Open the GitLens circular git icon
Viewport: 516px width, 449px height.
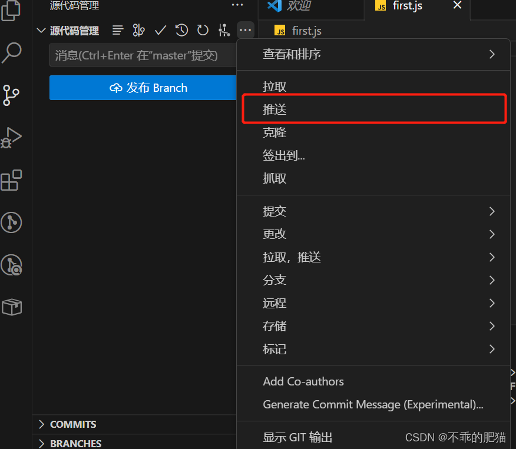[x=12, y=222]
